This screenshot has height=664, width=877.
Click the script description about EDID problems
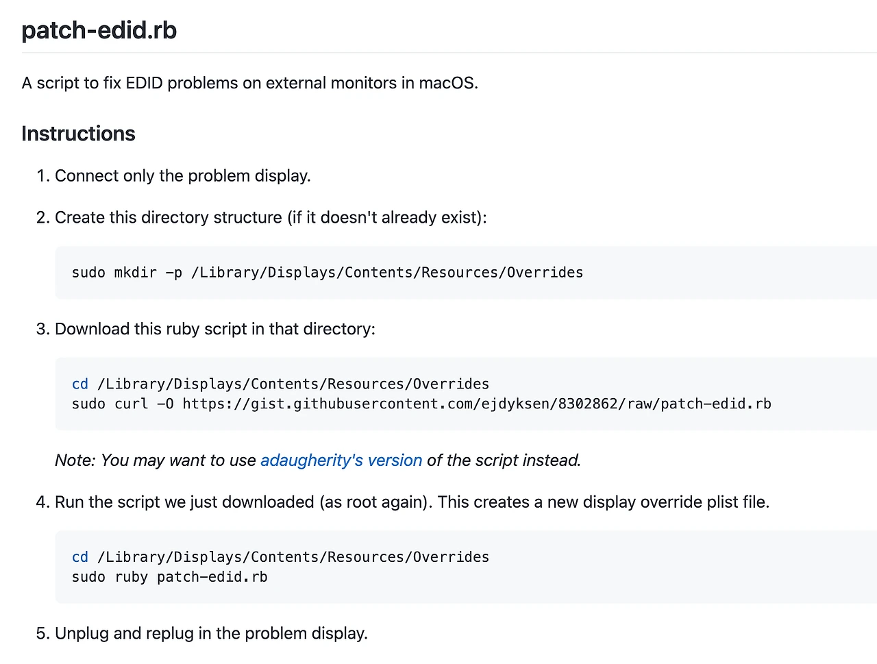point(249,83)
